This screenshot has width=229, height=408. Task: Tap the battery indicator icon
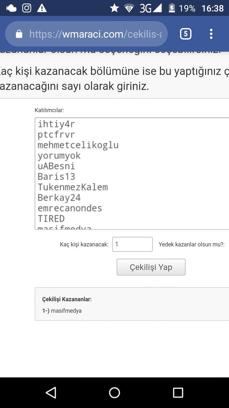click(172, 8)
